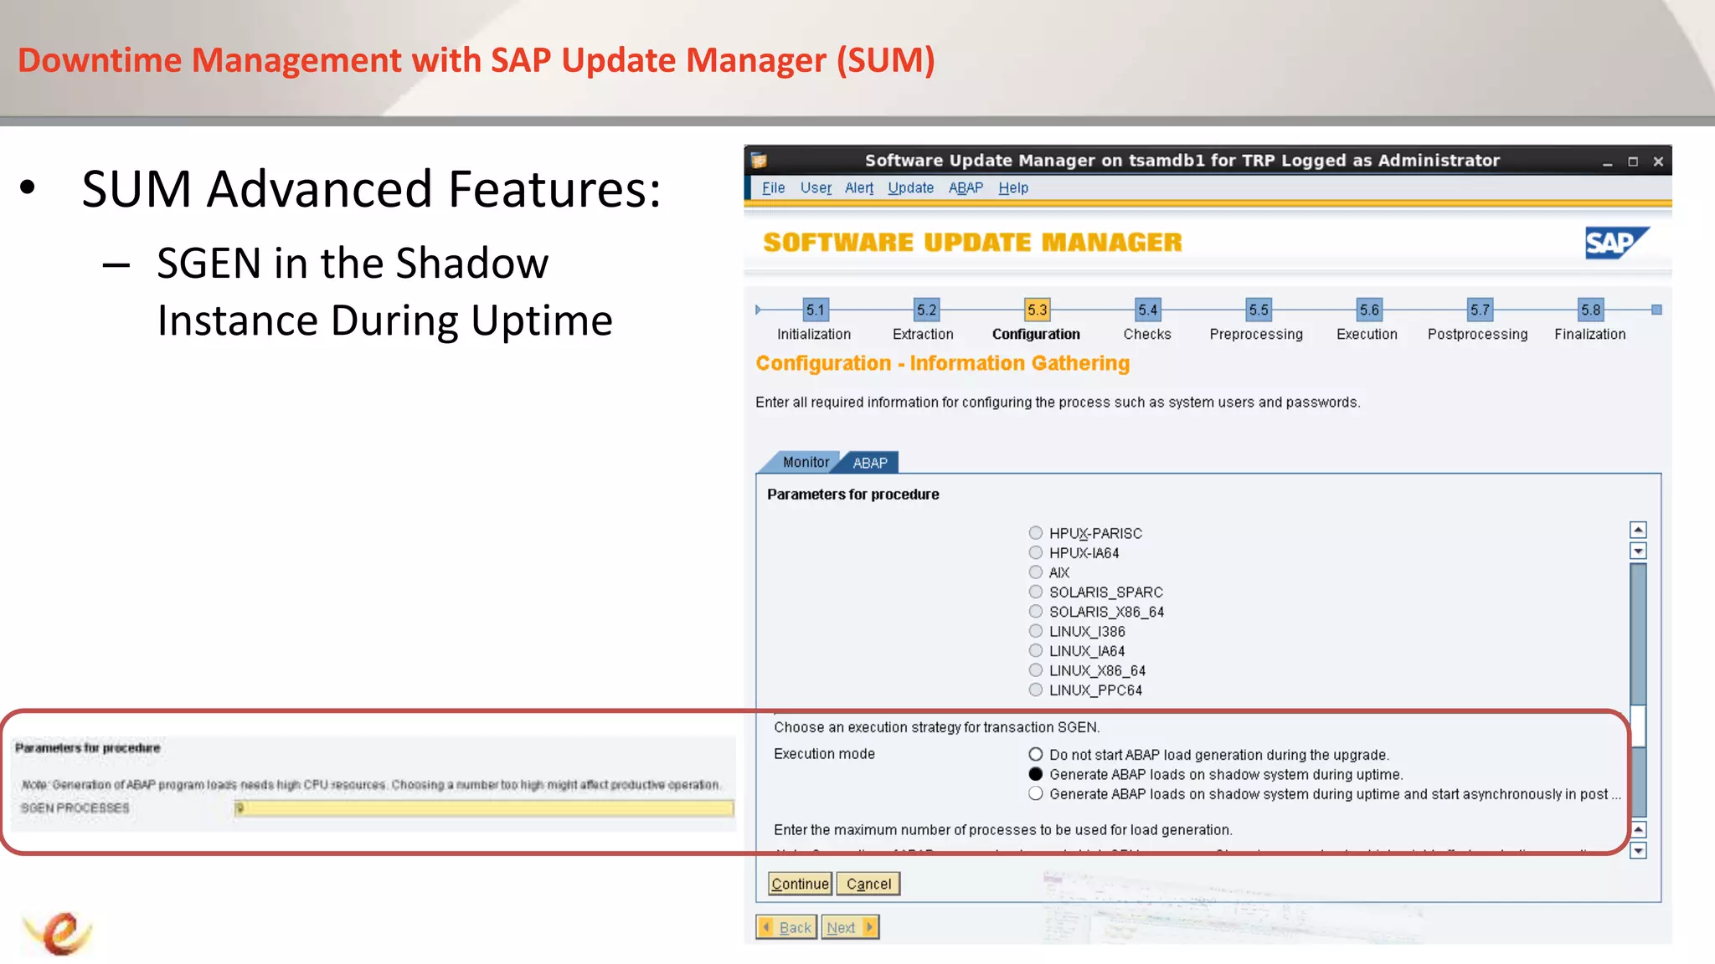
Task: Click the bottom scroll up arrow
Action: click(x=1639, y=829)
